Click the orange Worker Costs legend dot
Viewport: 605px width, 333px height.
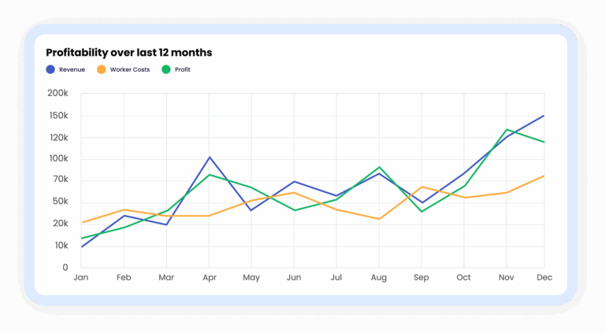102,69
